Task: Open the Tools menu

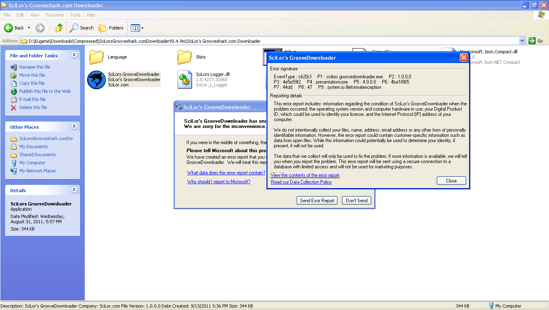Action: point(75,15)
